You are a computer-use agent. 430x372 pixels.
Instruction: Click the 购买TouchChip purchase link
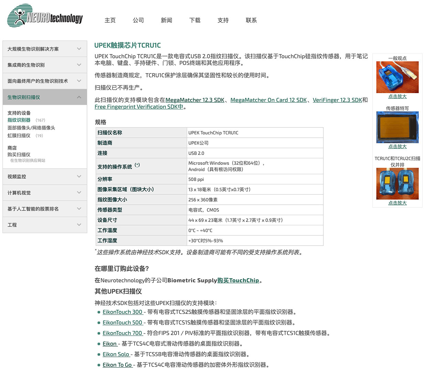[238, 280]
